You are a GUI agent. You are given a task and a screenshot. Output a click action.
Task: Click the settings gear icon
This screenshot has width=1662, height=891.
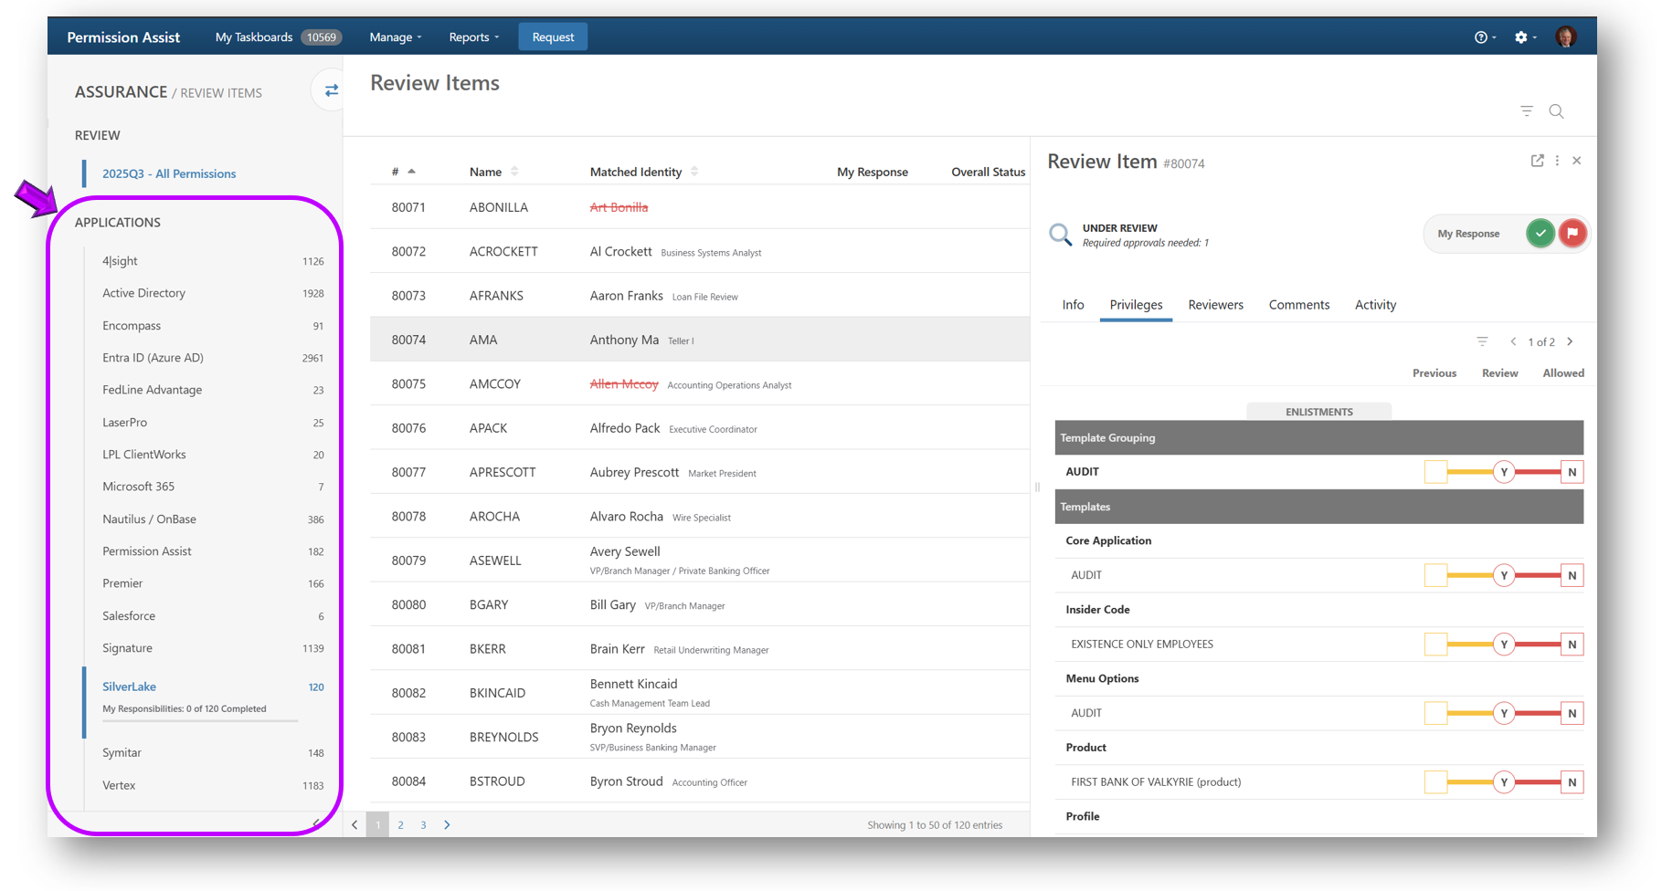pyautogui.click(x=1520, y=37)
